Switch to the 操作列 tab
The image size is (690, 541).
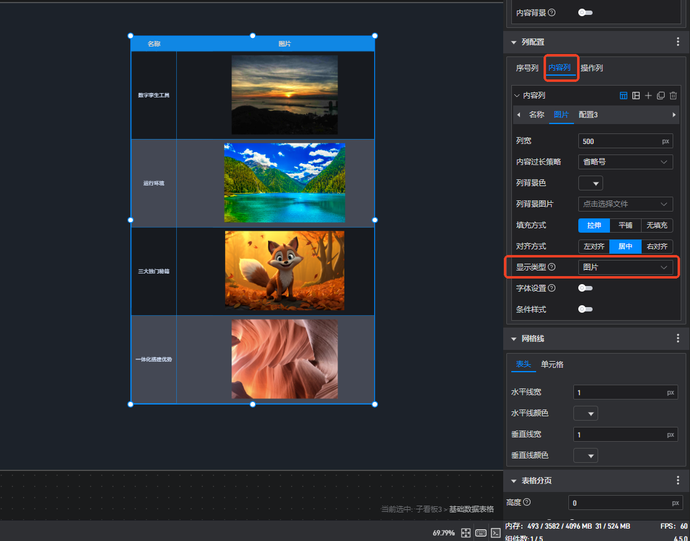tap(591, 68)
